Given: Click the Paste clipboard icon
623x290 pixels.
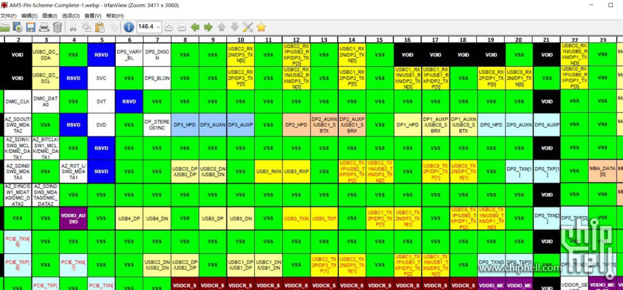Looking at the screenshot, I should pyautogui.click(x=100, y=27).
